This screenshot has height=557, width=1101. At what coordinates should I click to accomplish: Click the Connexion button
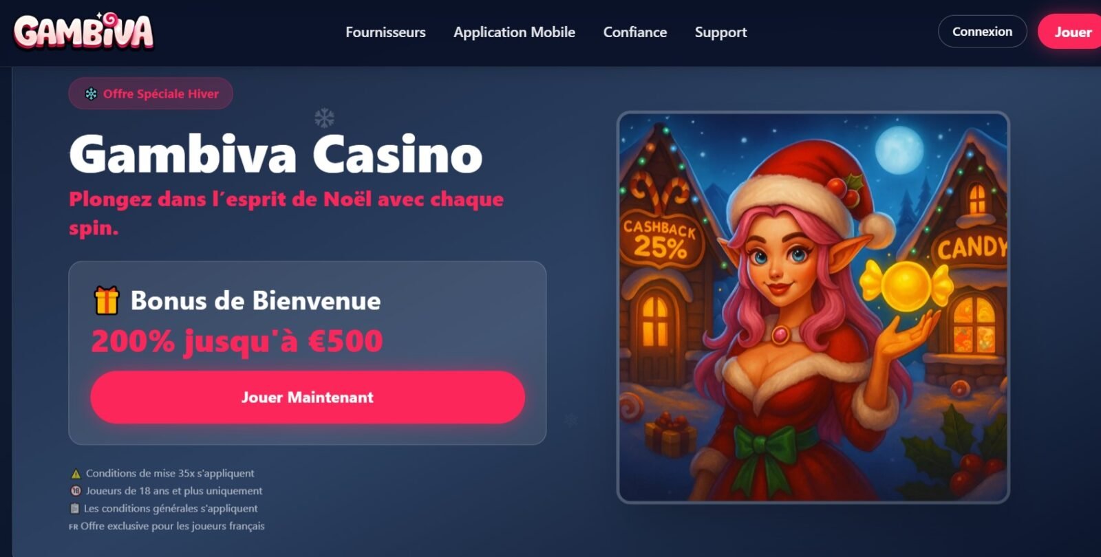click(x=982, y=32)
